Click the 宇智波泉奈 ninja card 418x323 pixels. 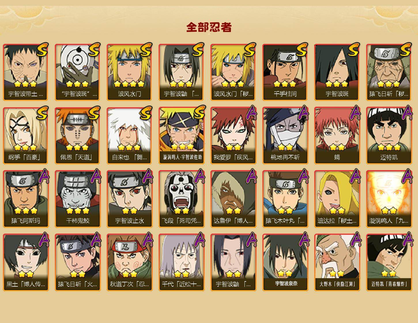(285, 262)
